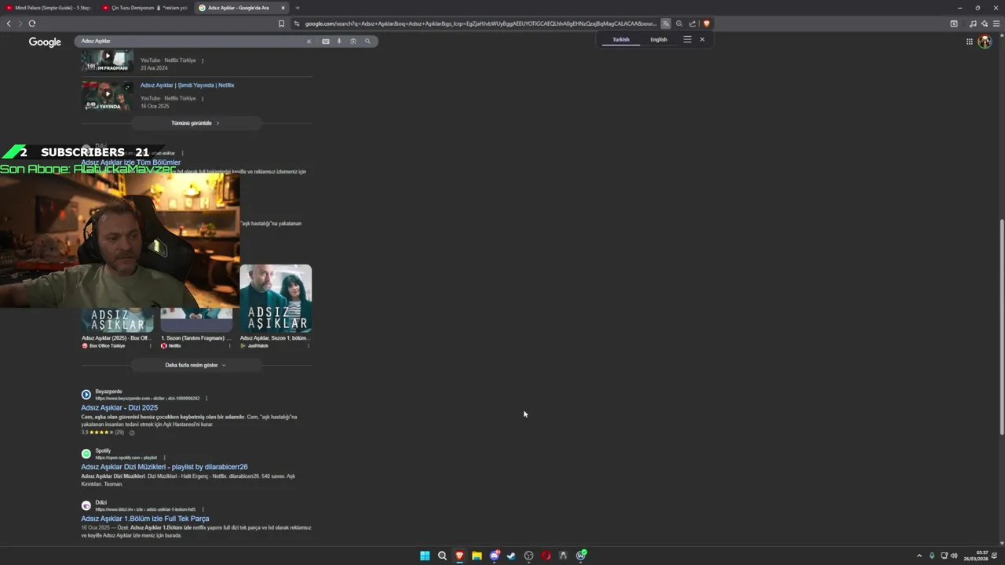The image size is (1005, 565).
Task: Open Spotify Adsız Aşıklar Dizi Müzikleri playlist result
Action: click(164, 467)
